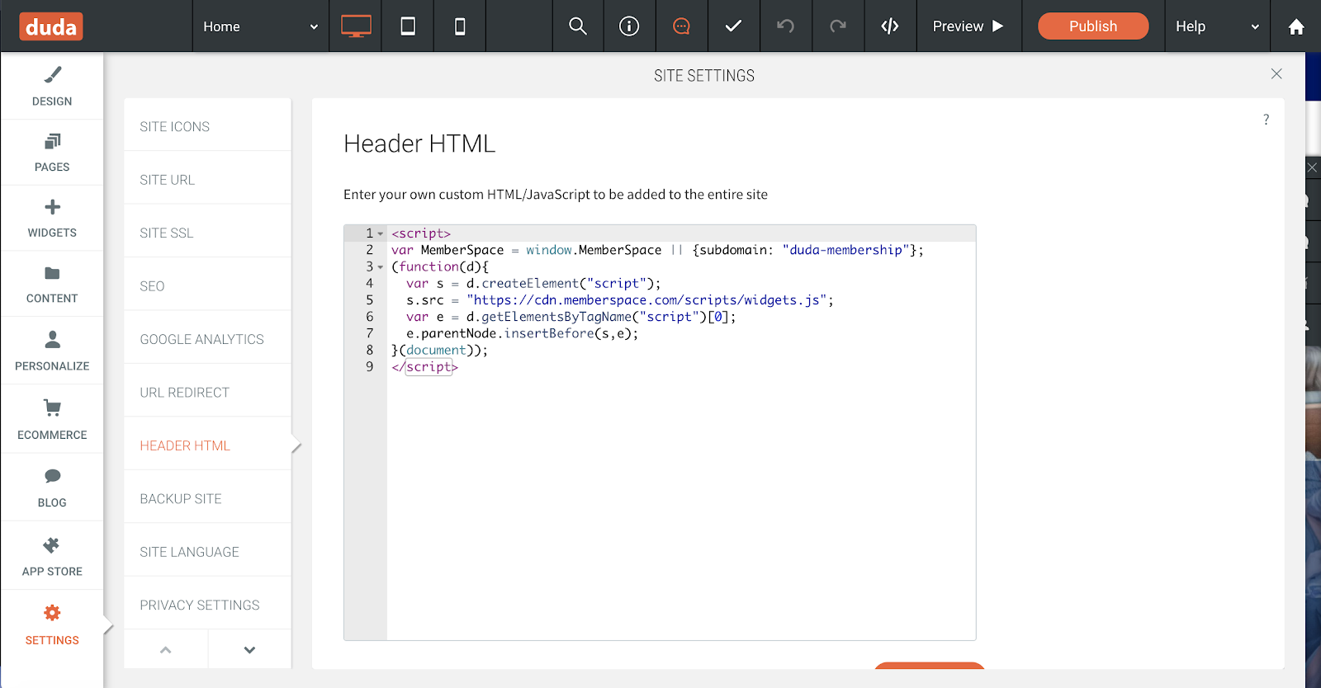The height and width of the screenshot is (688, 1321).
Task: Open the Design panel
Action: tap(52, 87)
